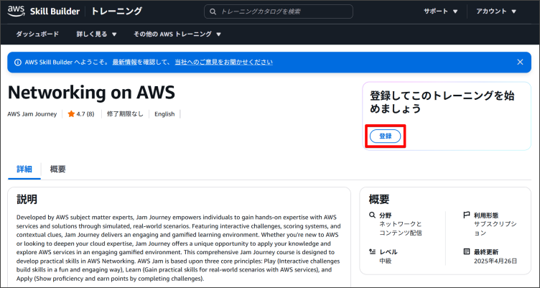Click the info icon in the welcome banner

17,62
